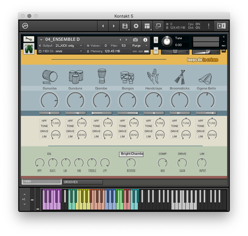The width and height of the screenshot is (248, 236).
Task: Shift keyboard octave down arrow
Action: 24,204
